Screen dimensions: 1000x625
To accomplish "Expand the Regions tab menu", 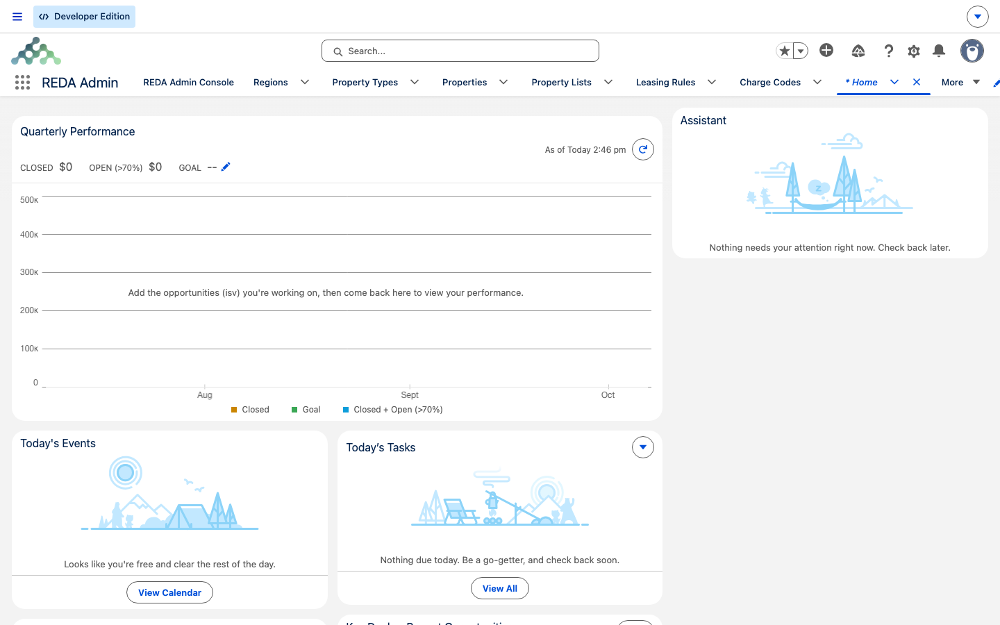I will click(x=305, y=82).
